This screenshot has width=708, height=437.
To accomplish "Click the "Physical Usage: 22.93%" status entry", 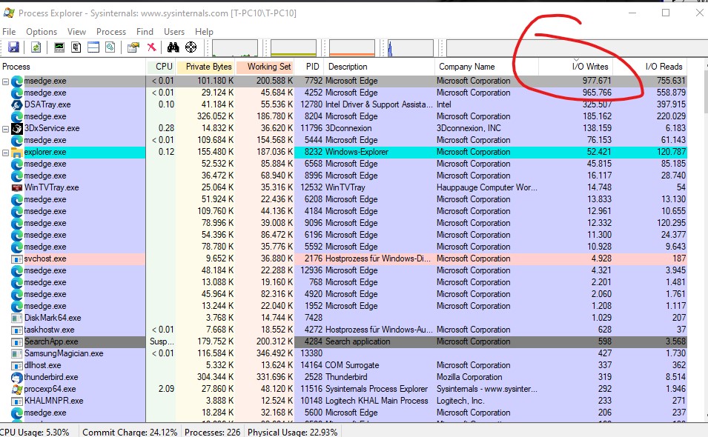I will (293, 432).
